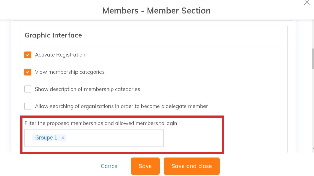The width and height of the screenshot is (314, 176).
Task: Click the Show description of membership categories label
Action: pos(87,89)
